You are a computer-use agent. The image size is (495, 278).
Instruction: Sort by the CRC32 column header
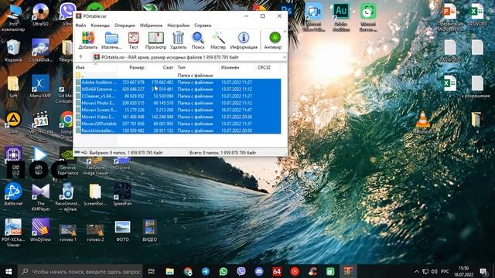tap(268, 67)
